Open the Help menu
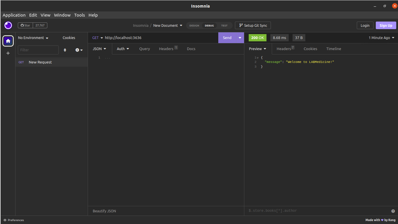Image resolution: width=398 pixels, height=224 pixels. tap(93, 15)
